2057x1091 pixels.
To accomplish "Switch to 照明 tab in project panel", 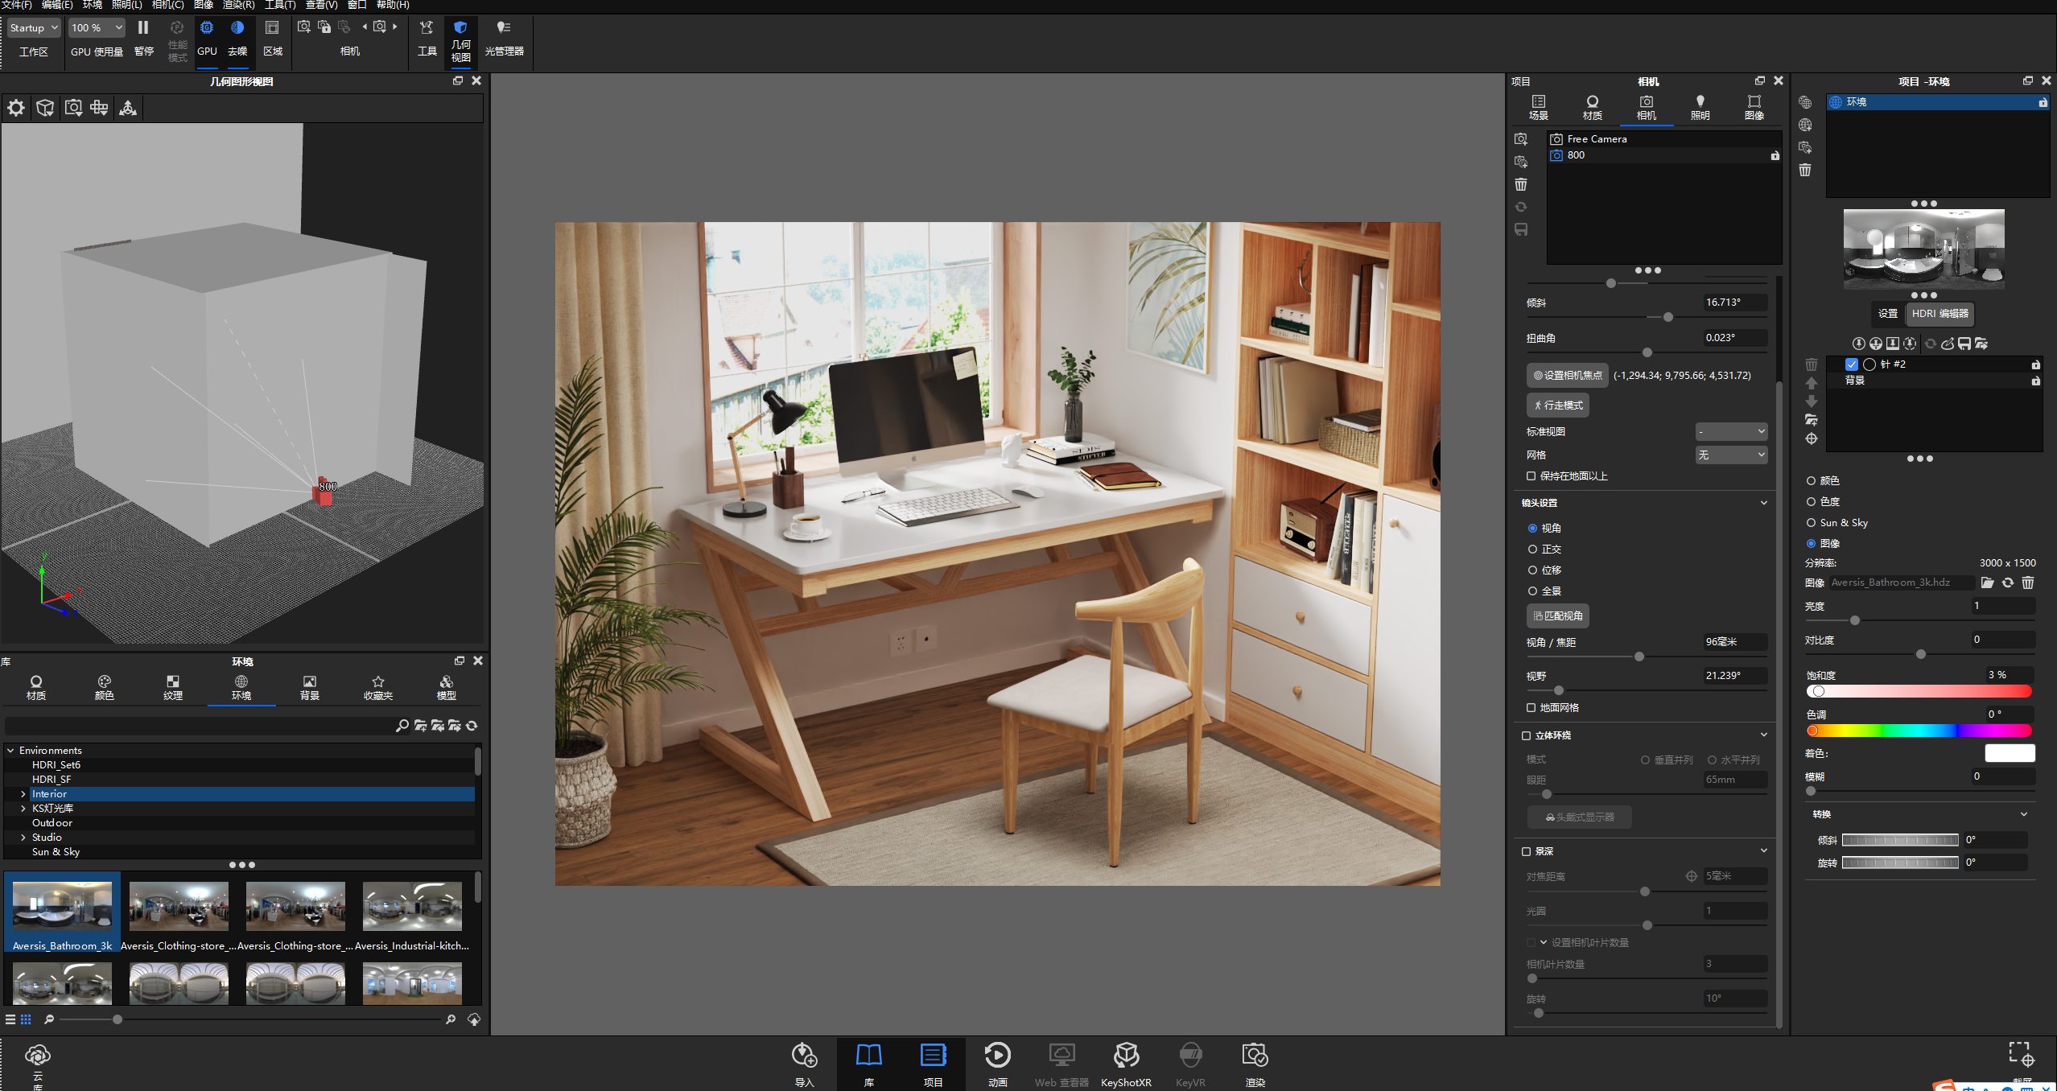I will click(1700, 108).
